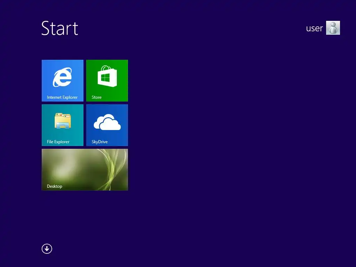The height and width of the screenshot is (267, 356).
Task: Launch the Store tile
Action: point(107,81)
